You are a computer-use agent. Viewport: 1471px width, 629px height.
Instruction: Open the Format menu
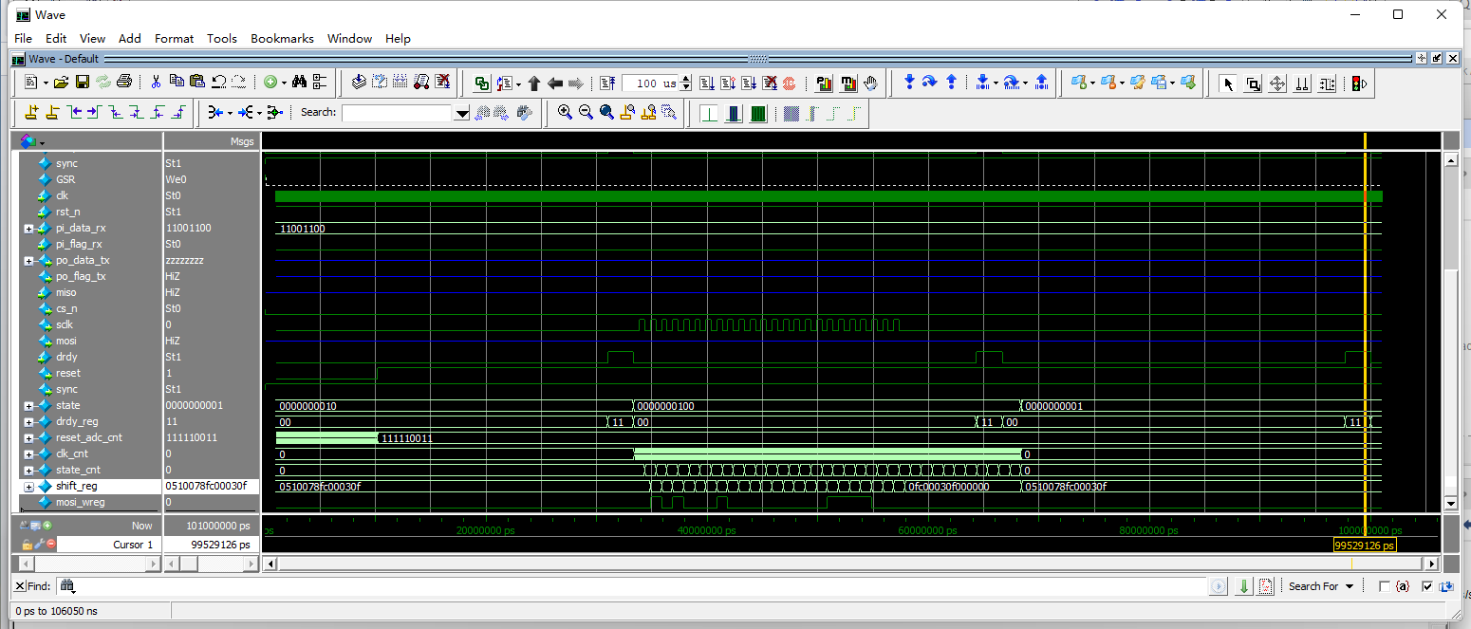[x=174, y=38]
